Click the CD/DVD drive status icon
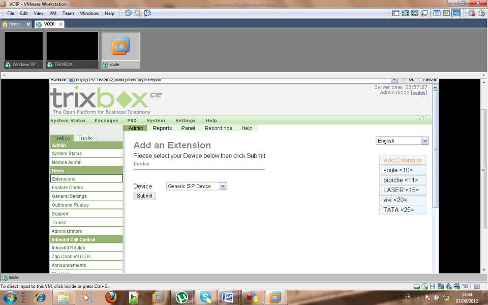This screenshot has width=488, height=305. pos(424,286)
